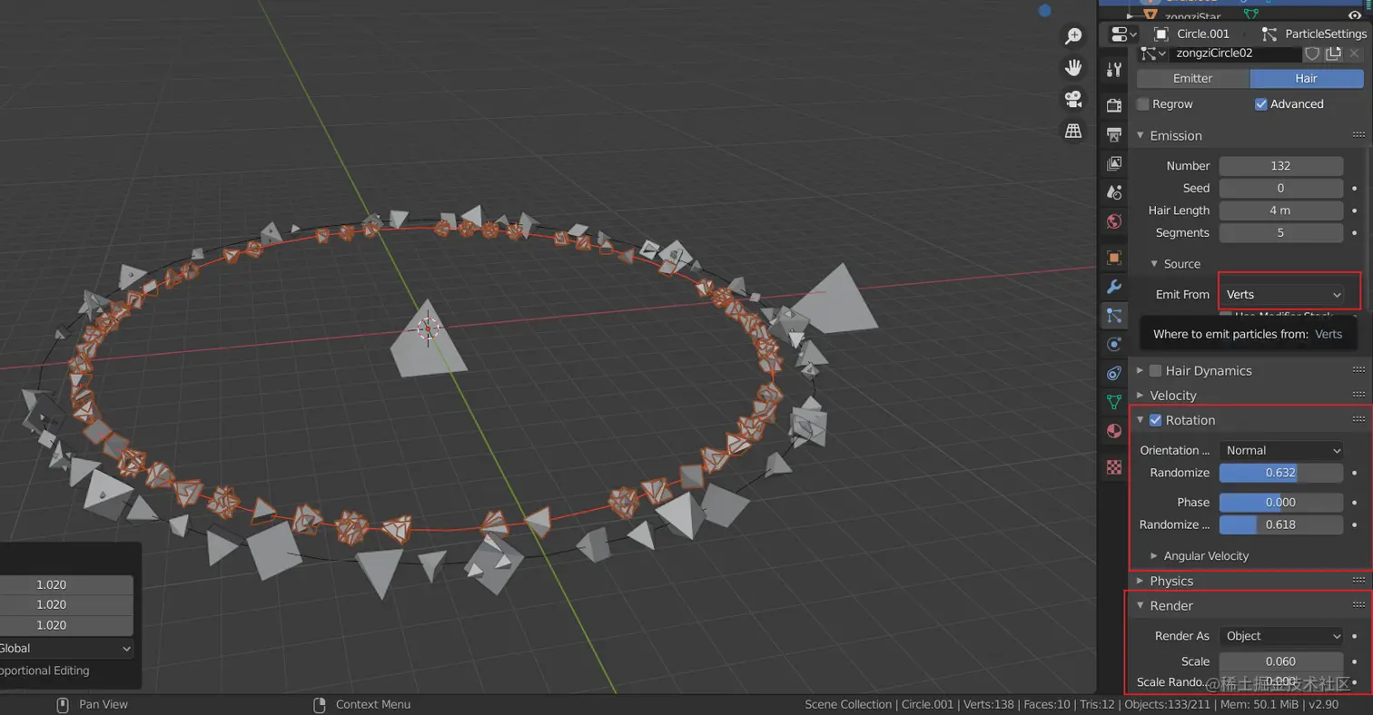Open the Material properties sphere icon
This screenshot has height=715, width=1373.
click(1114, 431)
